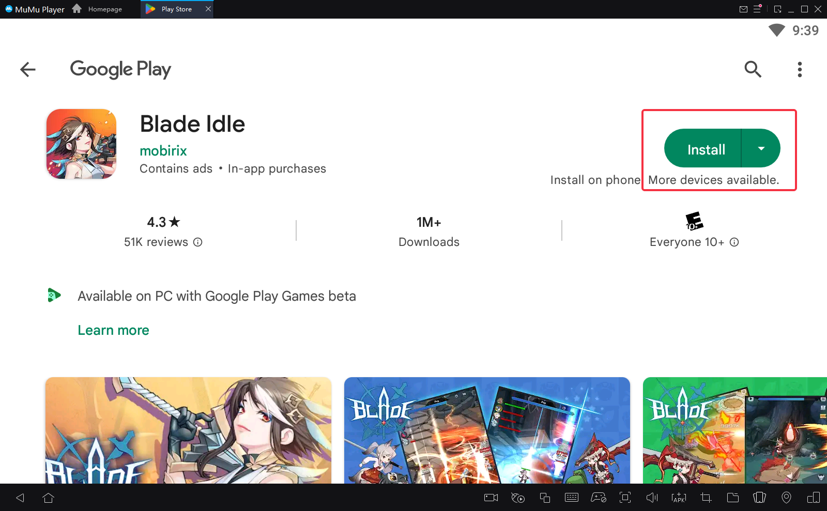Screen dimensions: 827x511
Task: Click the Contains ads label
Action: [x=176, y=169]
